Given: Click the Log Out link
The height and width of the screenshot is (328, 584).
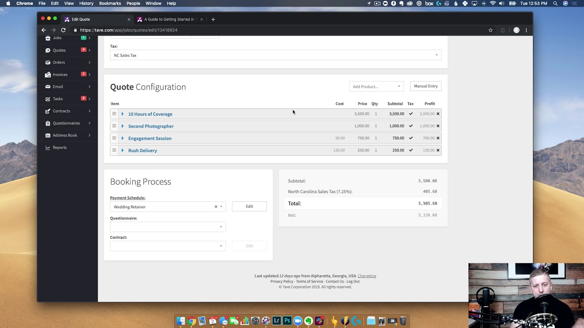Looking at the screenshot, I should pyautogui.click(x=353, y=282).
